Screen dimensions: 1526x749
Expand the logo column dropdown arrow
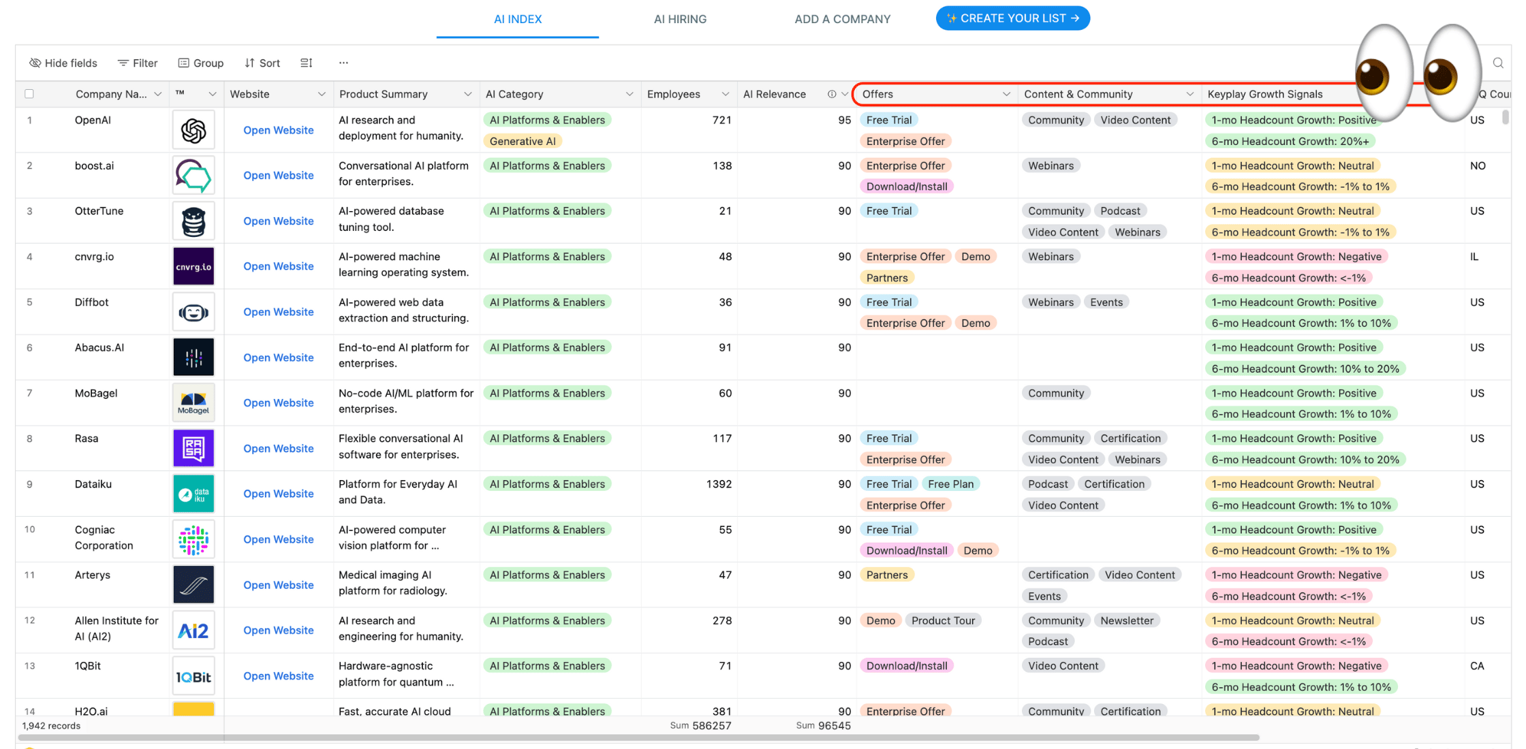[x=213, y=94]
